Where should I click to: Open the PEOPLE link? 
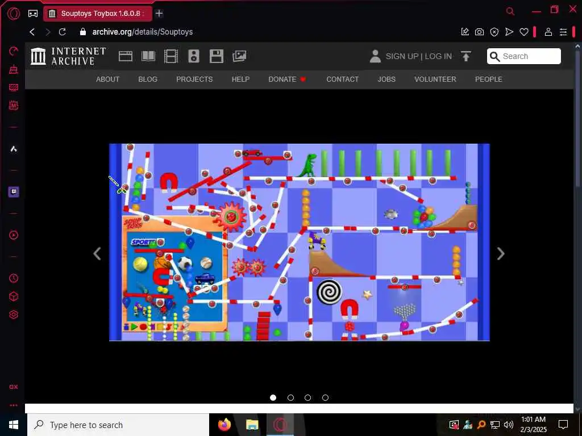coord(488,79)
